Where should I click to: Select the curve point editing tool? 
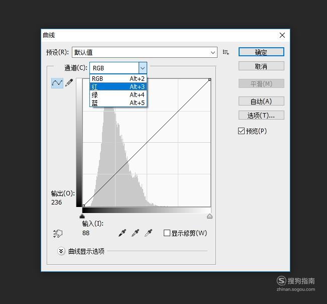click(x=57, y=83)
